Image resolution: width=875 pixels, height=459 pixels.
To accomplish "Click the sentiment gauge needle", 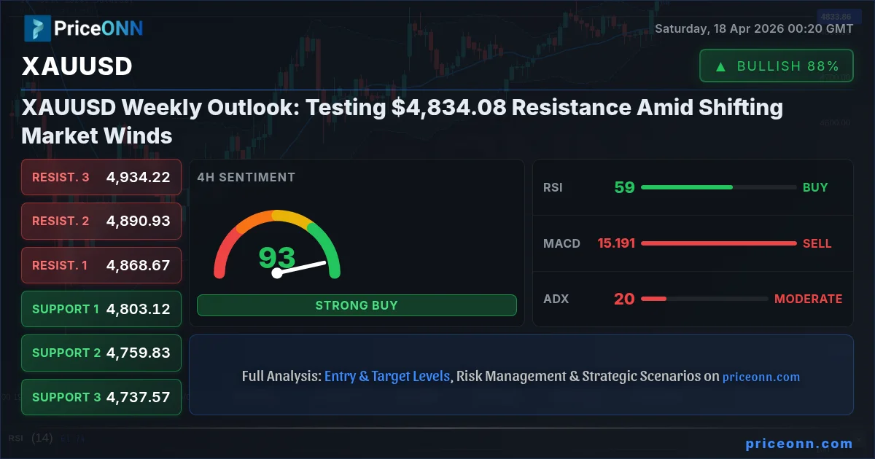I will tap(300, 267).
